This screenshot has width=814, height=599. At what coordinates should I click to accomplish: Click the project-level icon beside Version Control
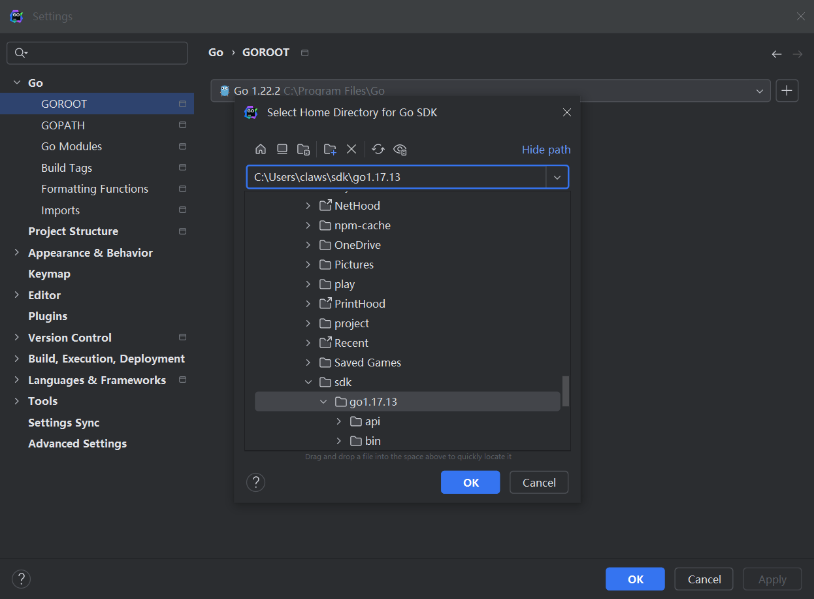click(182, 338)
